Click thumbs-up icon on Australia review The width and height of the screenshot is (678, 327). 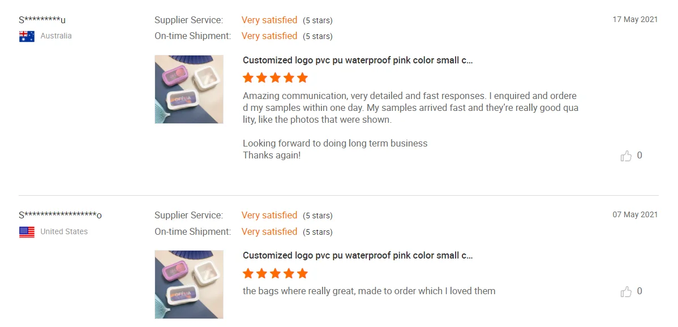pyautogui.click(x=626, y=156)
